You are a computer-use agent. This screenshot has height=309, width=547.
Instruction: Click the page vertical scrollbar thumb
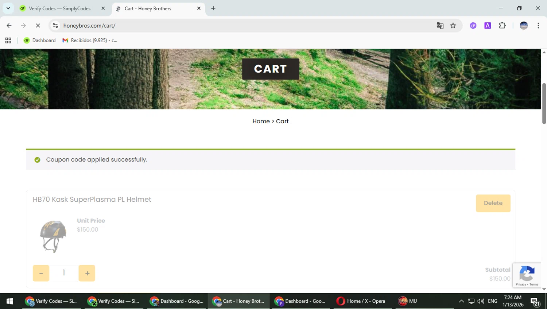[x=544, y=104]
